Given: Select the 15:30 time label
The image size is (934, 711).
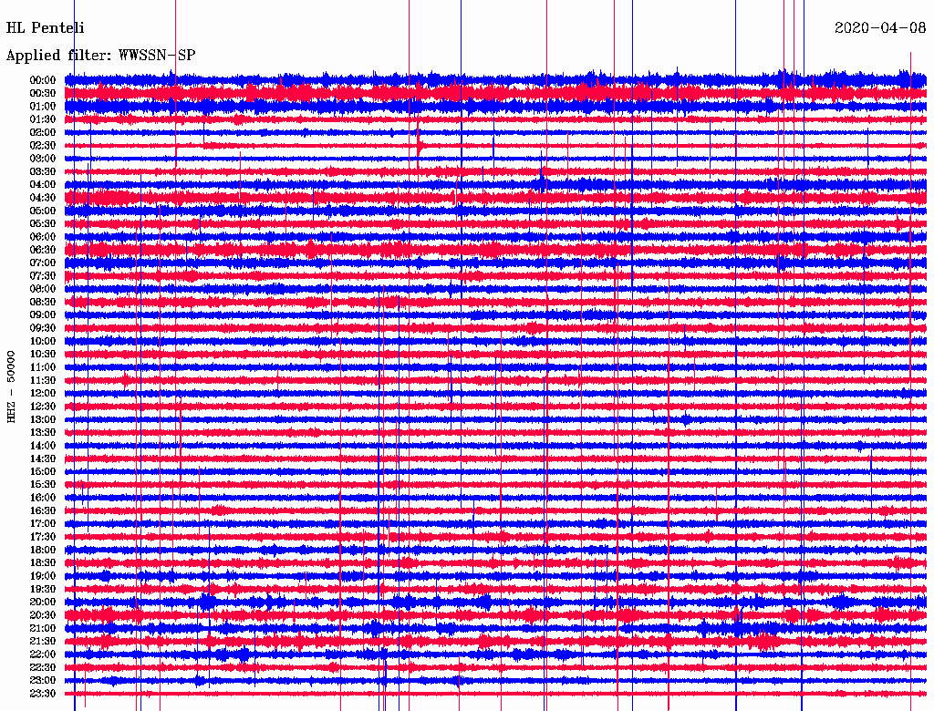Looking at the screenshot, I should click(43, 485).
